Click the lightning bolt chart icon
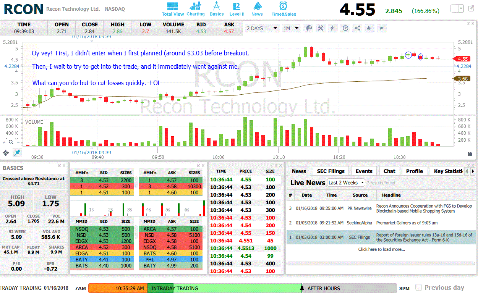 pos(332,28)
